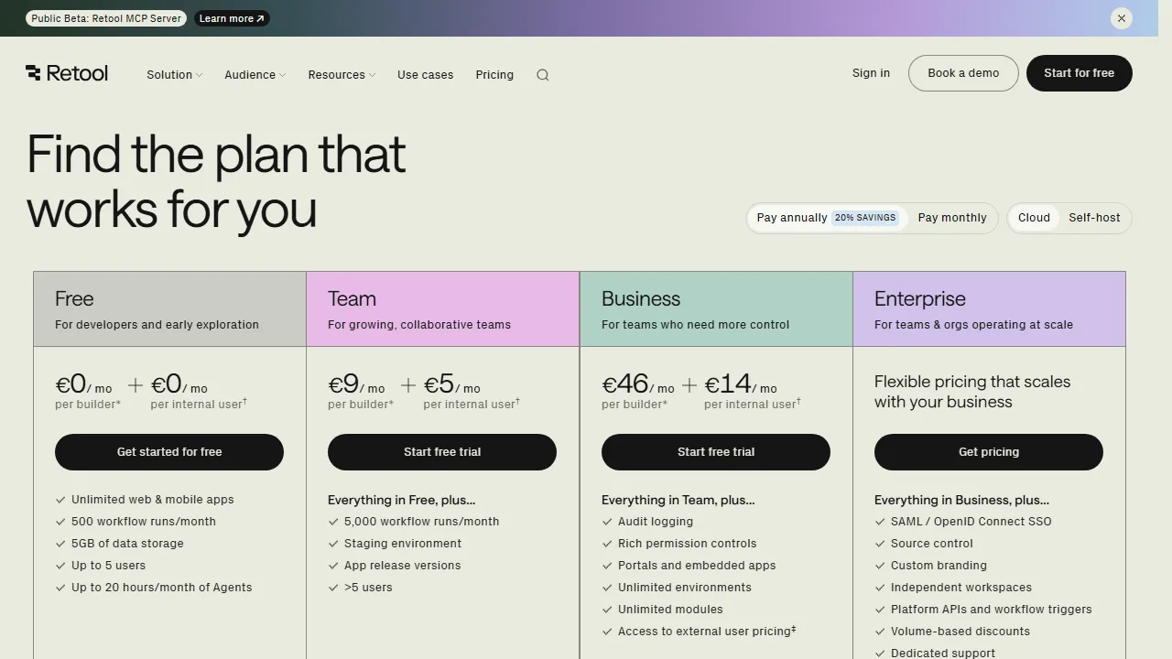Select Pay annually billing
This screenshot has height=659, width=1172.
tap(827, 218)
